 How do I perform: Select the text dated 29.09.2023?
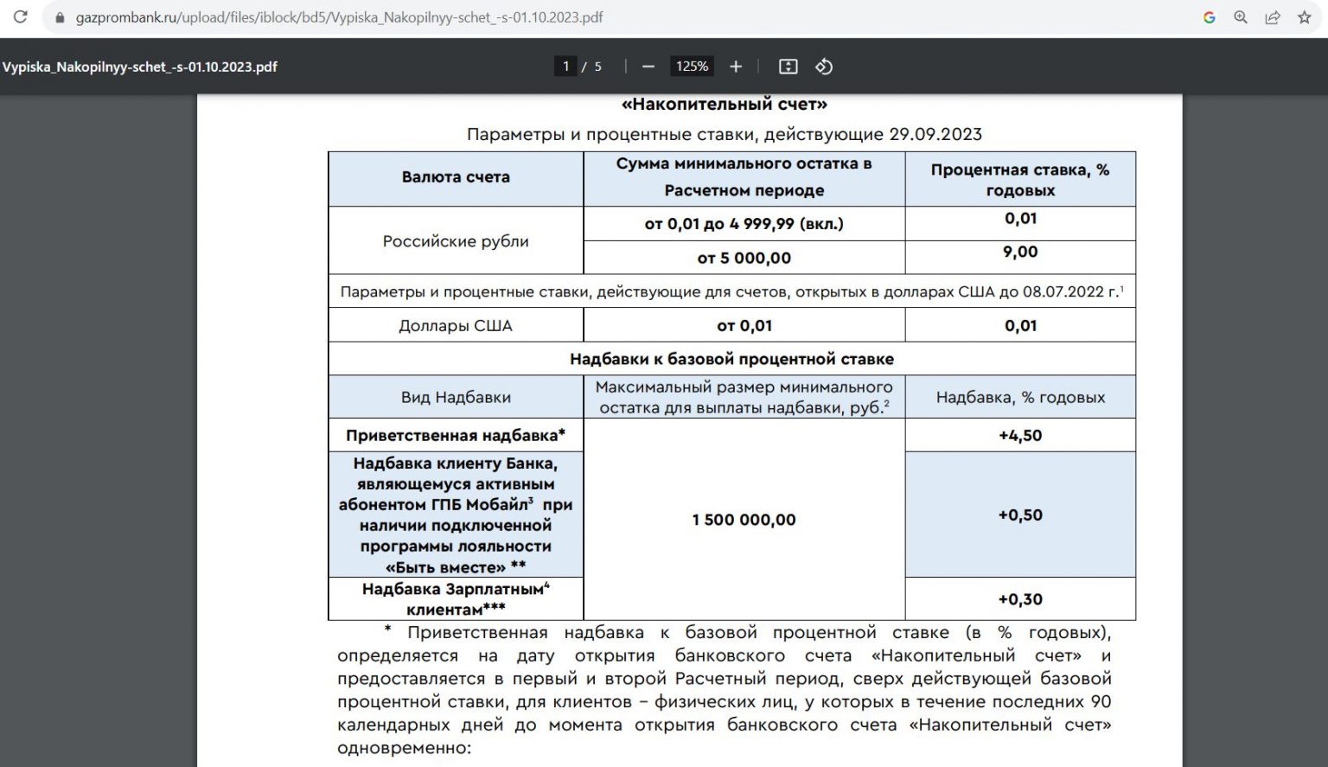725,134
